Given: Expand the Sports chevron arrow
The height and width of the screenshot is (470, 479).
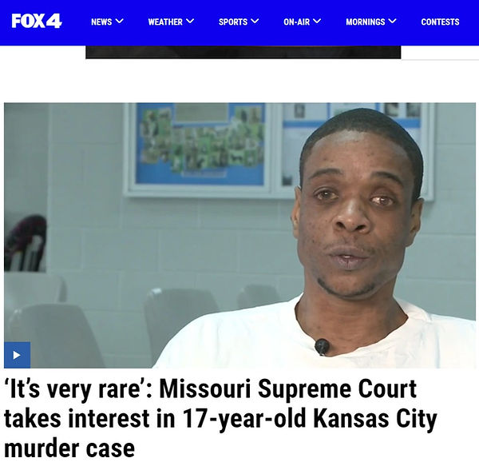Looking at the screenshot, I should (x=255, y=21).
